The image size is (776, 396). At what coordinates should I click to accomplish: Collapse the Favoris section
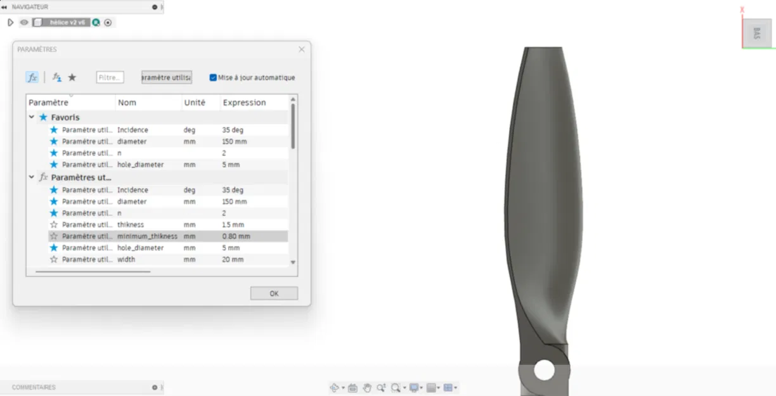tap(32, 117)
